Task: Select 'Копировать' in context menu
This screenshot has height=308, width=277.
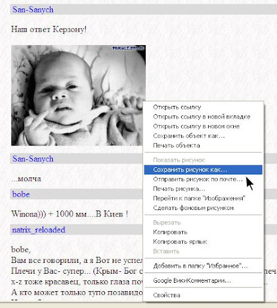Action: click(203, 232)
